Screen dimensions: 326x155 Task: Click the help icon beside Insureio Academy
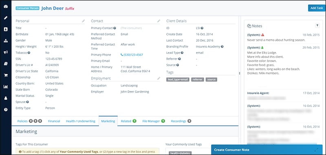[222, 47]
